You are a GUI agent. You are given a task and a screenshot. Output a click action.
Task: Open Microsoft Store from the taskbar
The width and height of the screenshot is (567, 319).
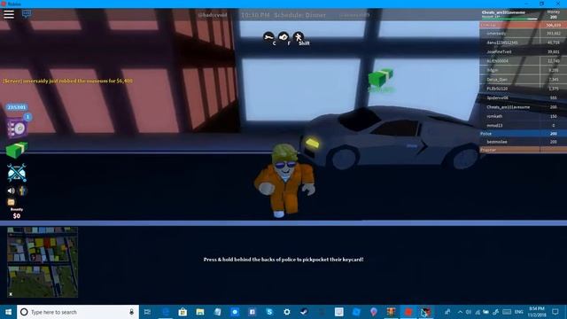pyautogui.click(x=183, y=312)
